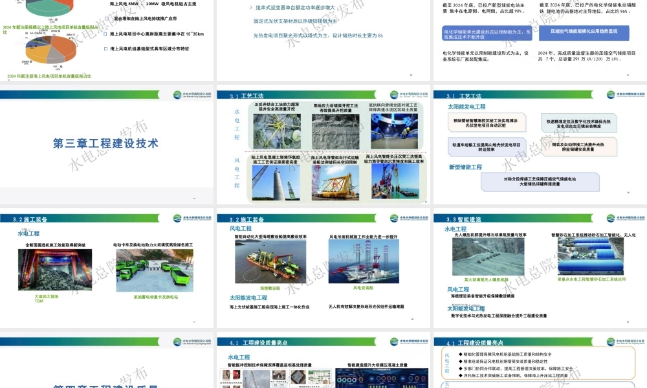This screenshot has height=388, width=647.
Task: Select the 无人碾压机群 dam compaction photo
Action: [488, 257]
